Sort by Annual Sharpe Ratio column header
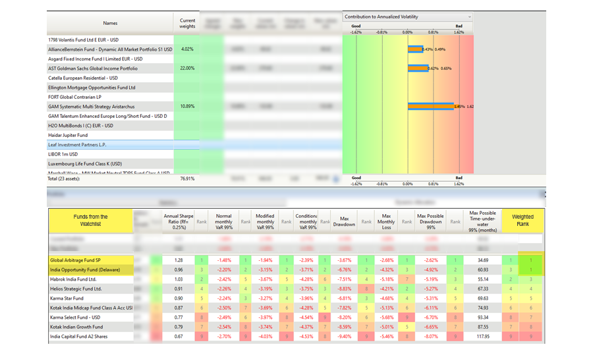This screenshot has height=353, width=593. click(x=179, y=221)
